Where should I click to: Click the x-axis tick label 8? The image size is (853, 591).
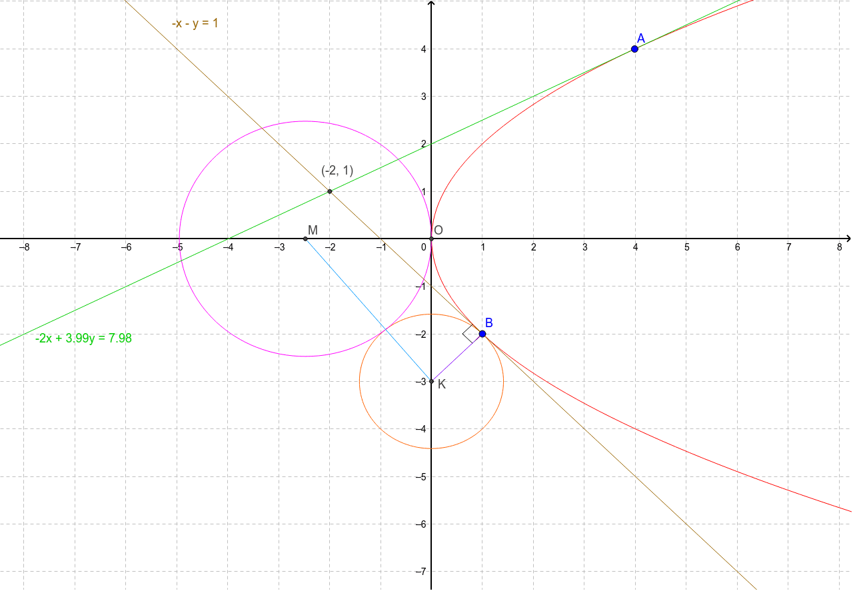840,247
